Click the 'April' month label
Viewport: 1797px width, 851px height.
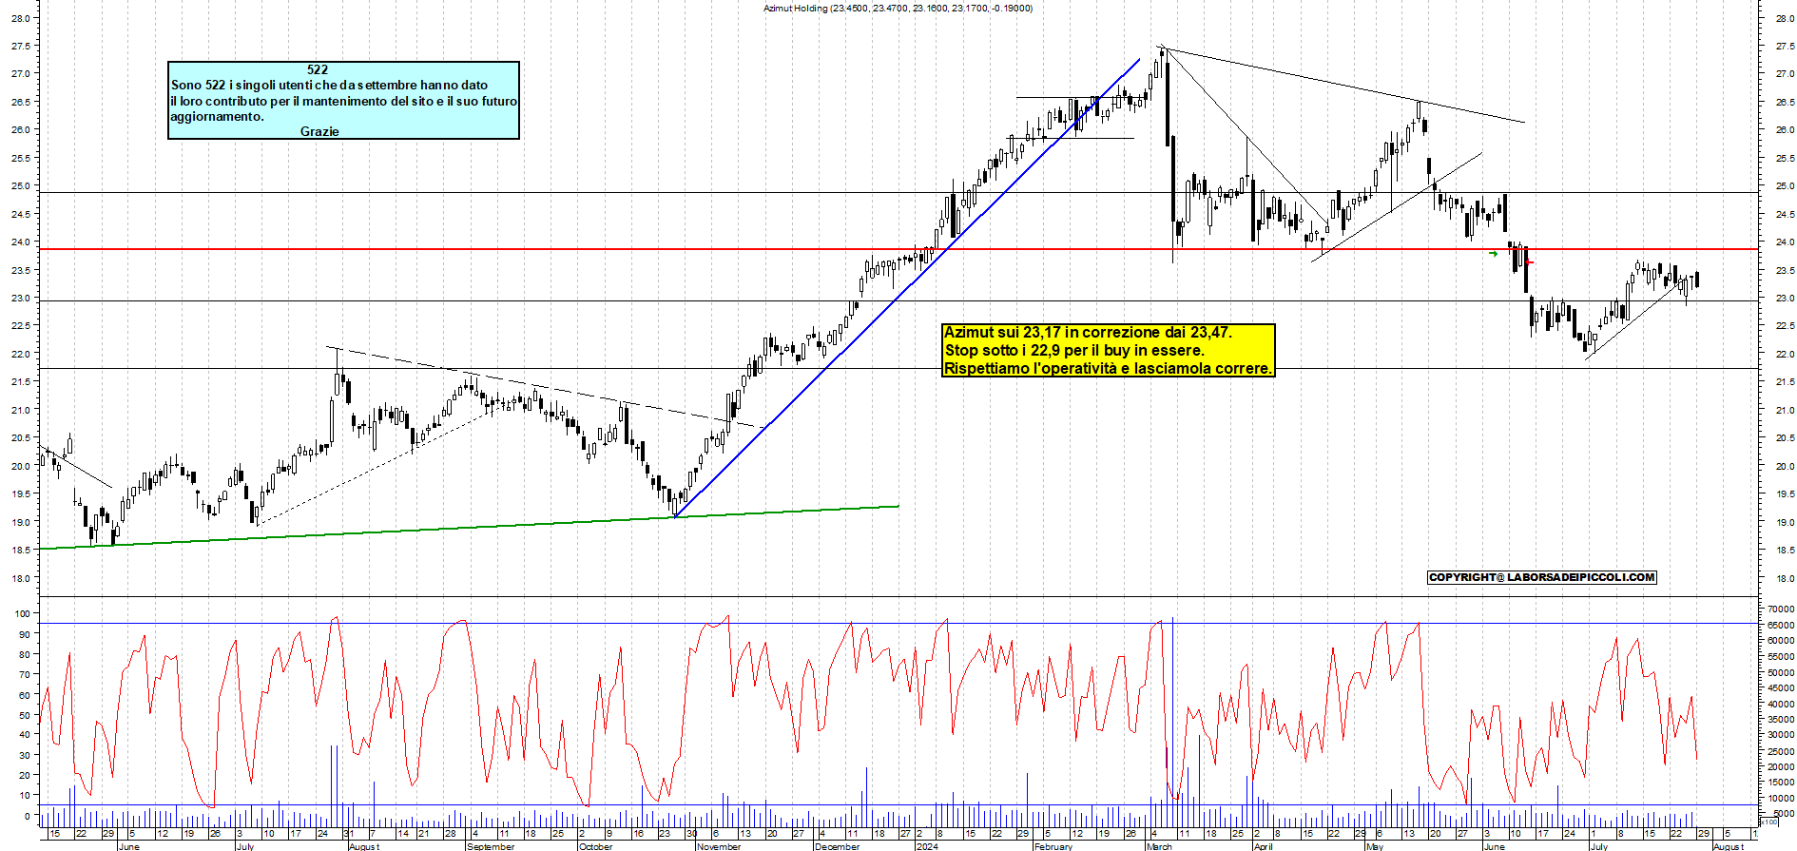tap(1263, 846)
